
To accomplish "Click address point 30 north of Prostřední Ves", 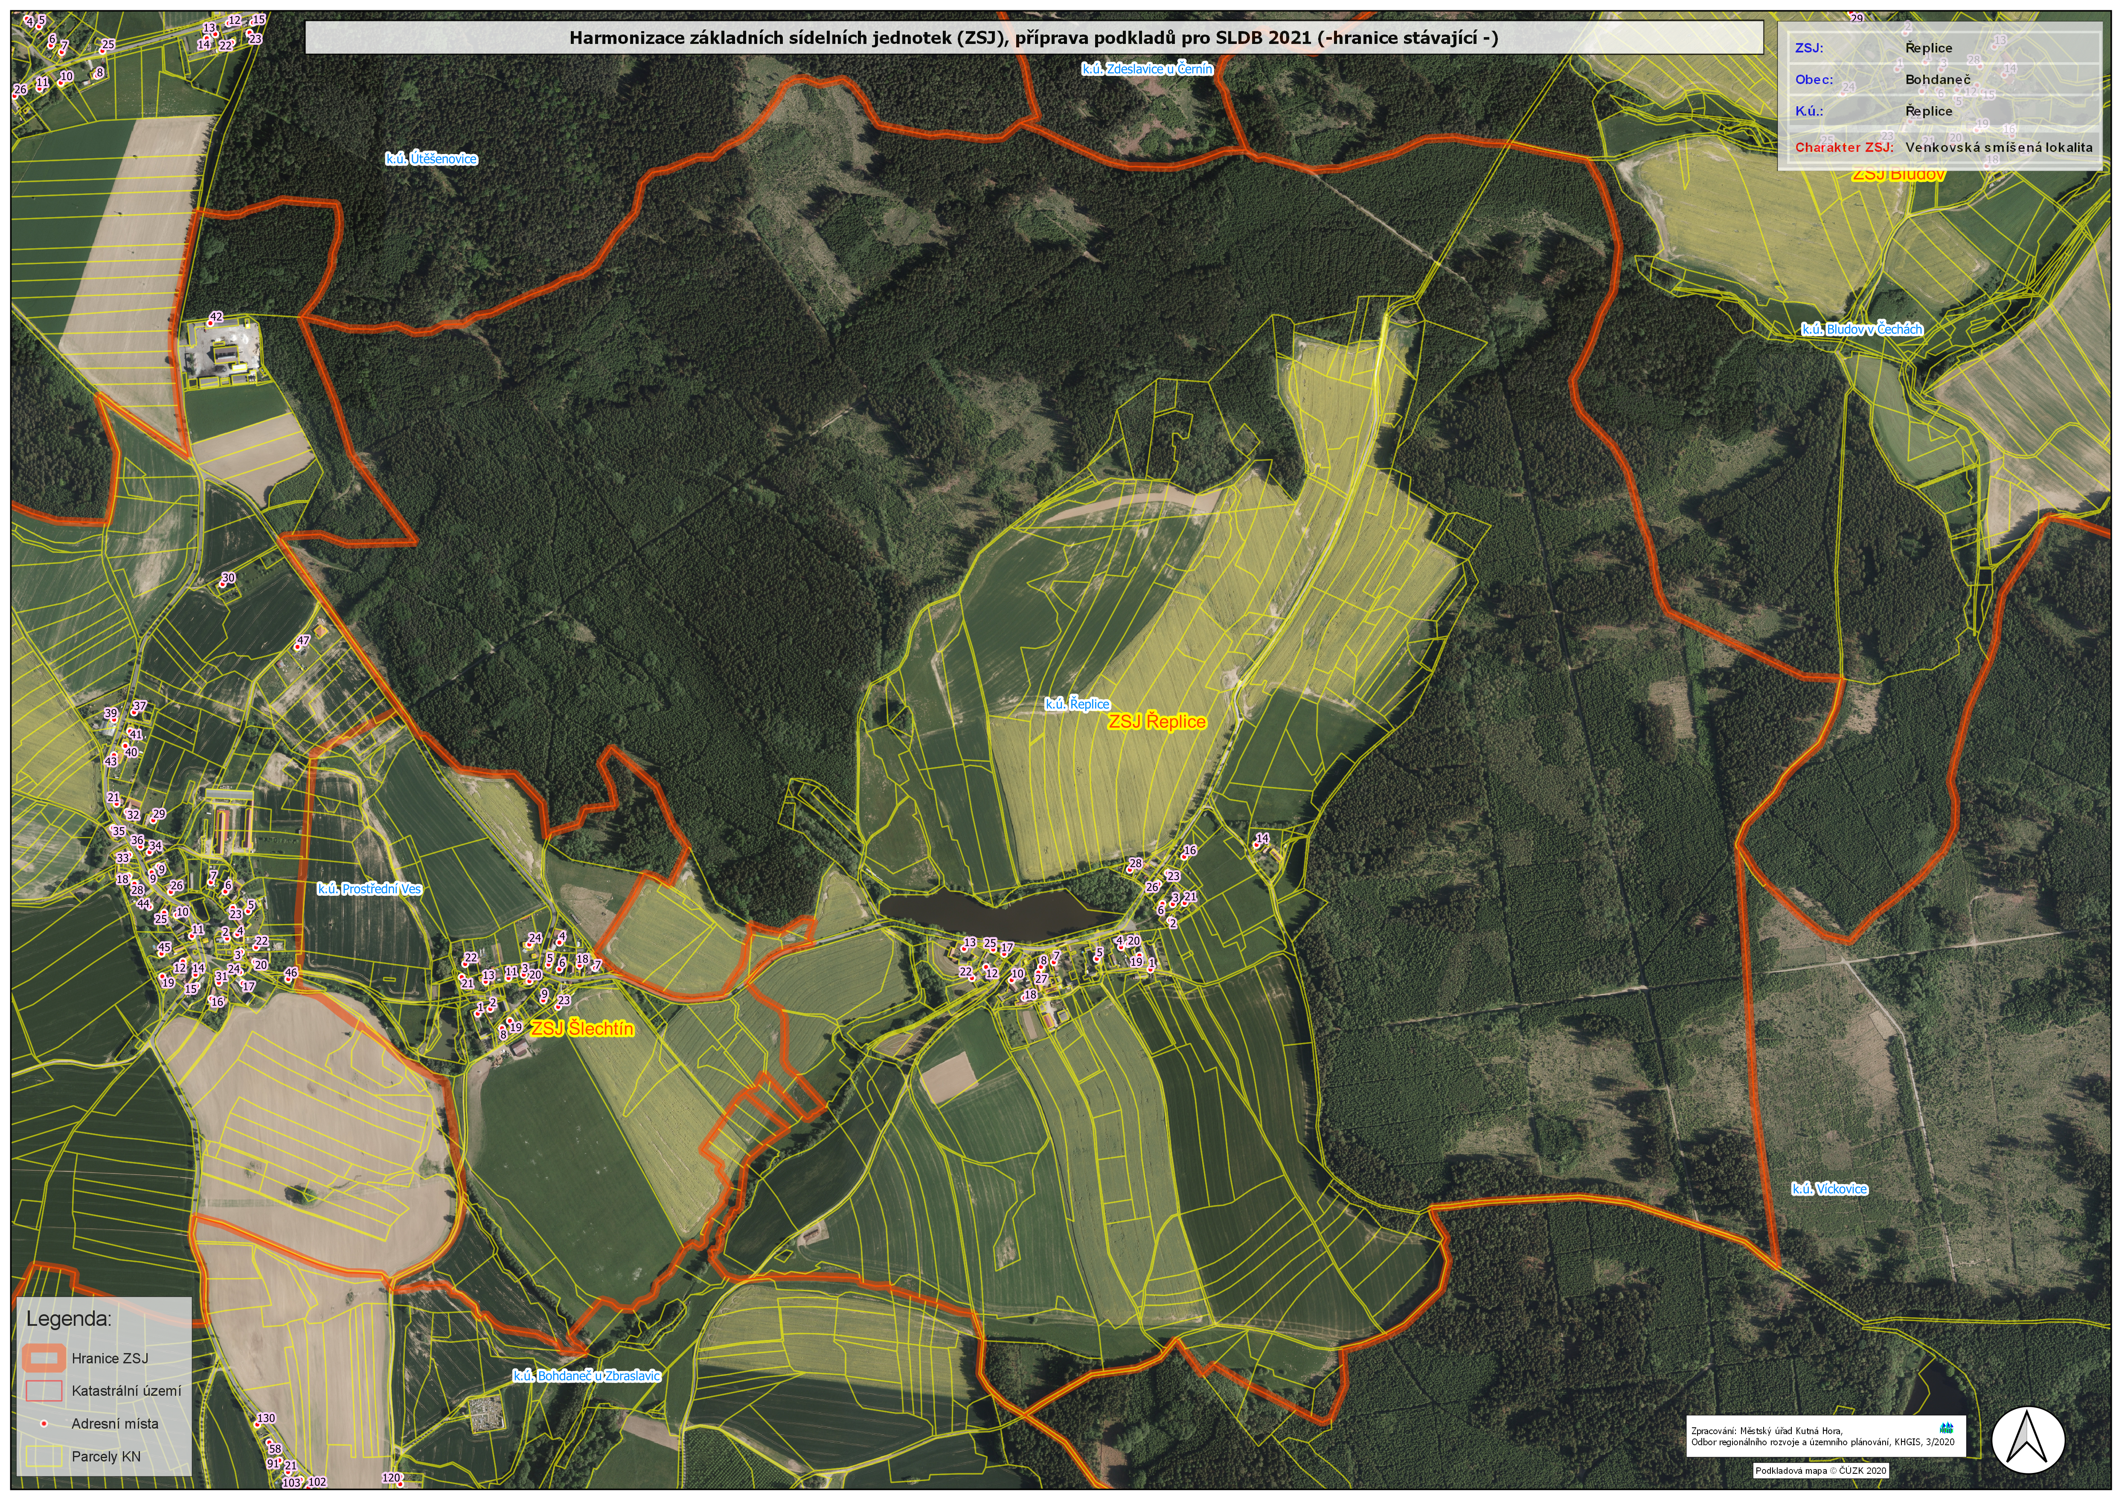I will [223, 584].
